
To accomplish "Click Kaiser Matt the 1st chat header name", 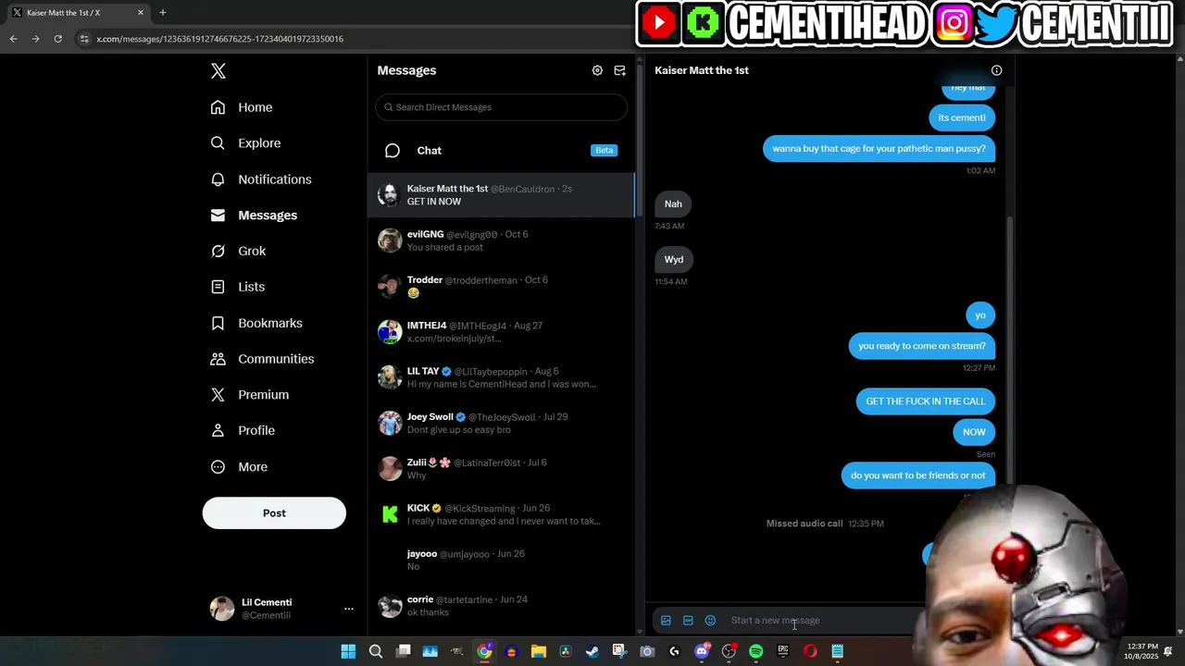I will (702, 70).
